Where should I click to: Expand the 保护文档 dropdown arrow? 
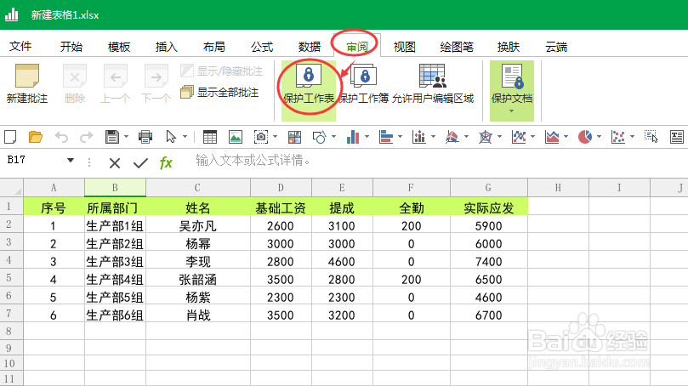tap(512, 111)
